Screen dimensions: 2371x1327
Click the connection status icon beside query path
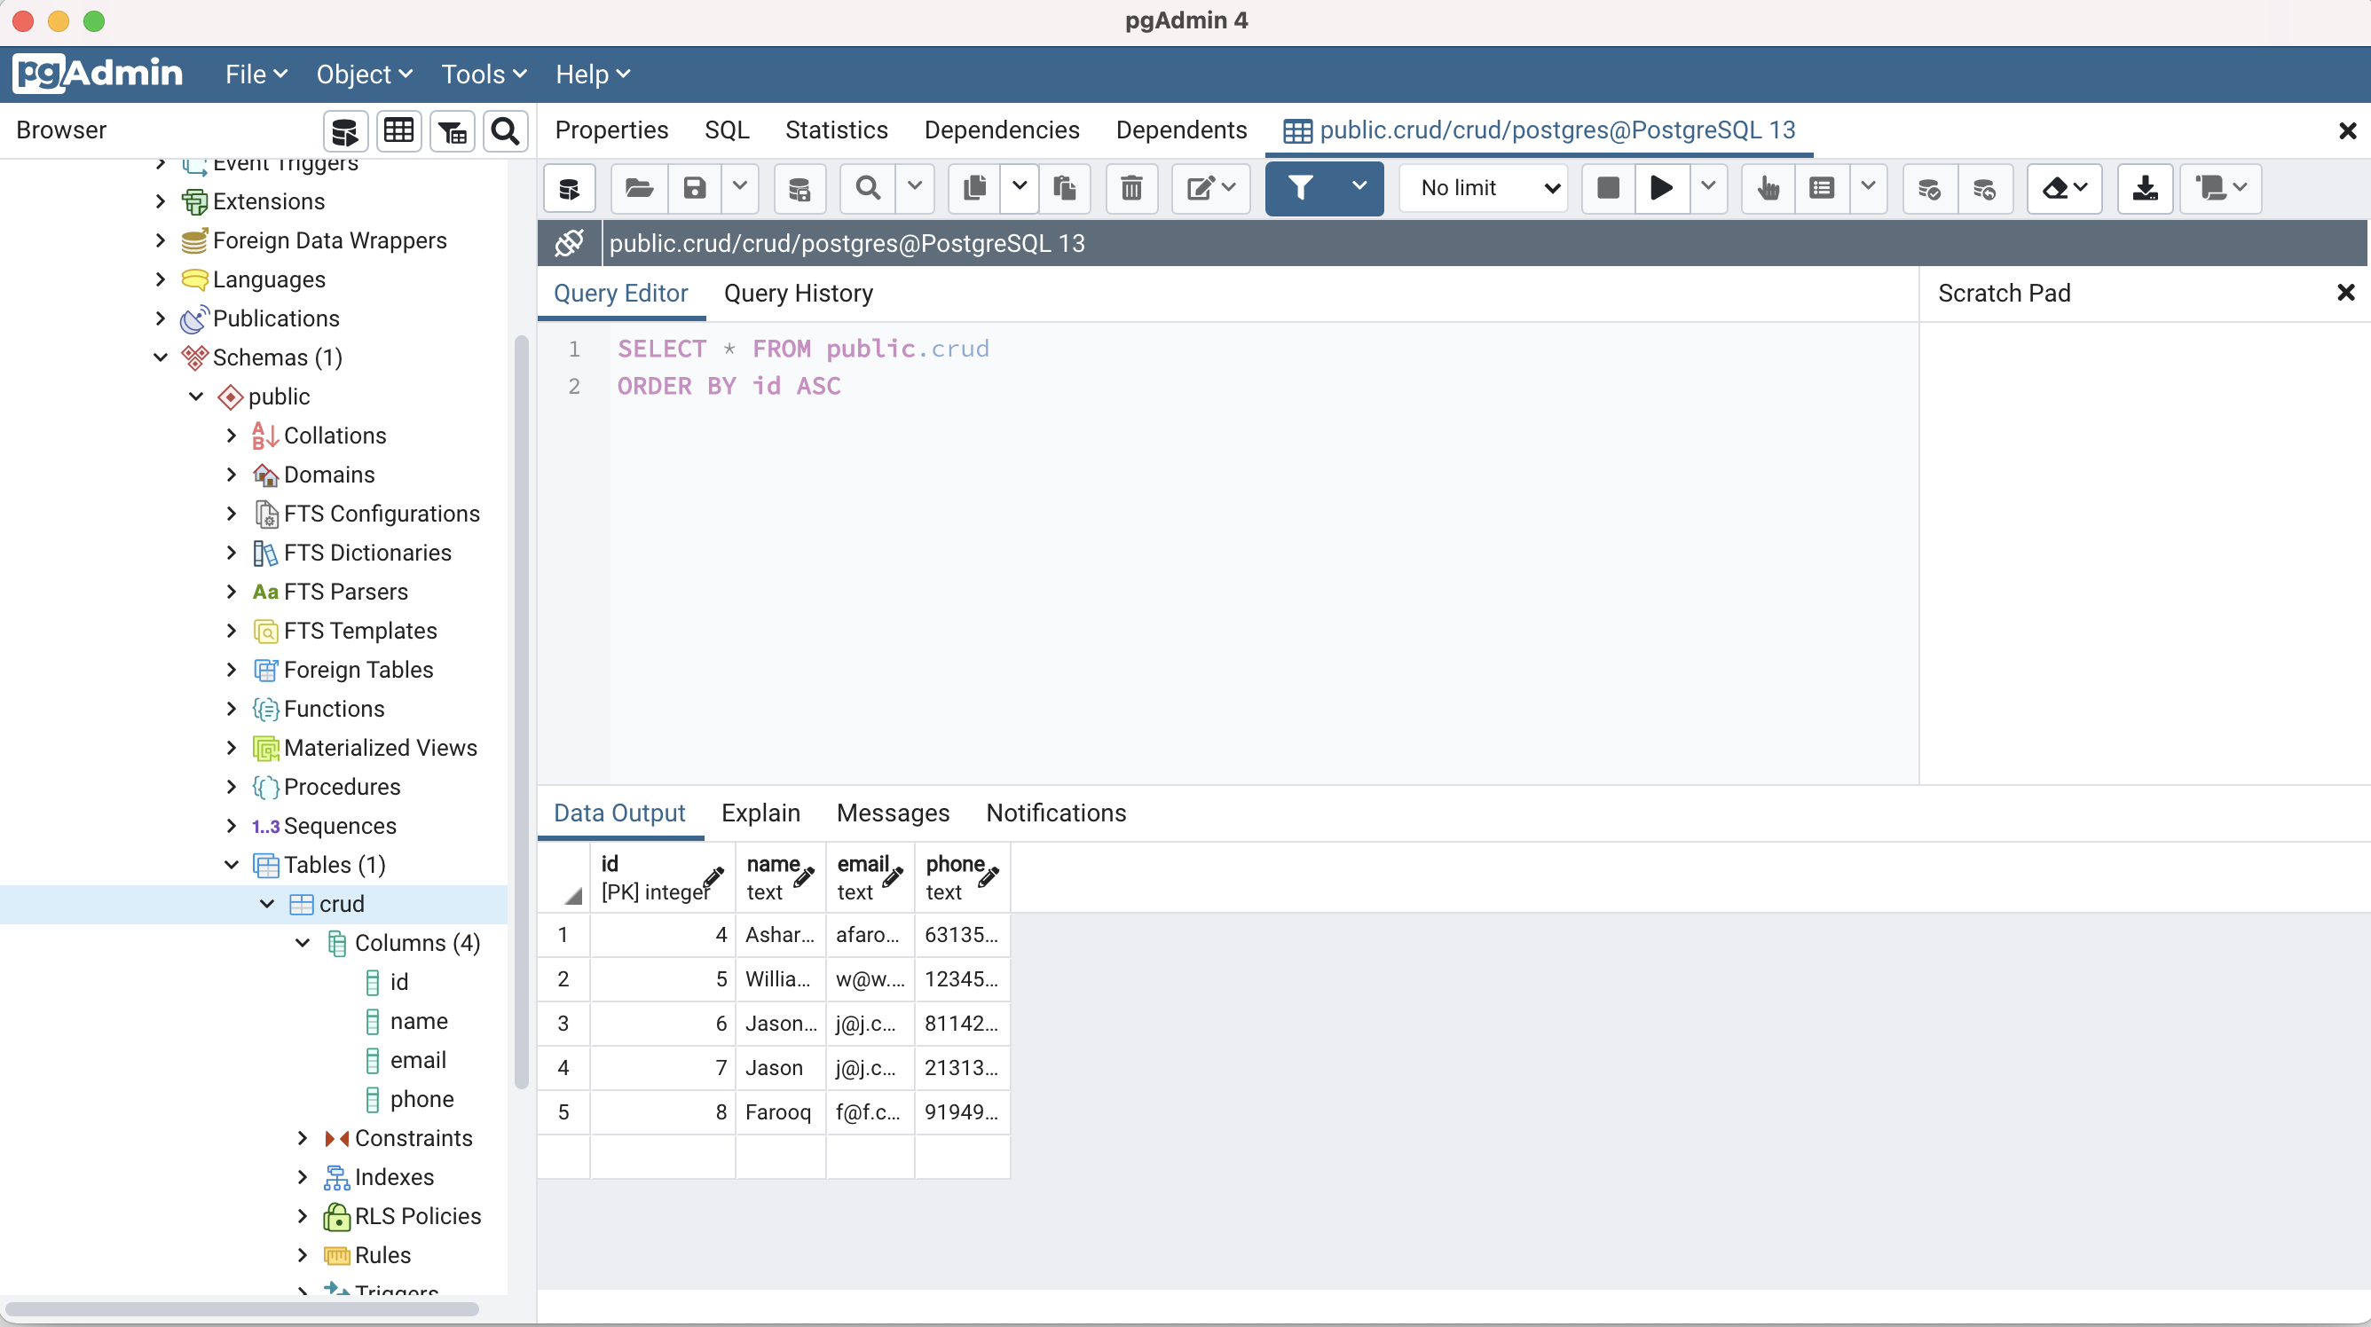[569, 244]
